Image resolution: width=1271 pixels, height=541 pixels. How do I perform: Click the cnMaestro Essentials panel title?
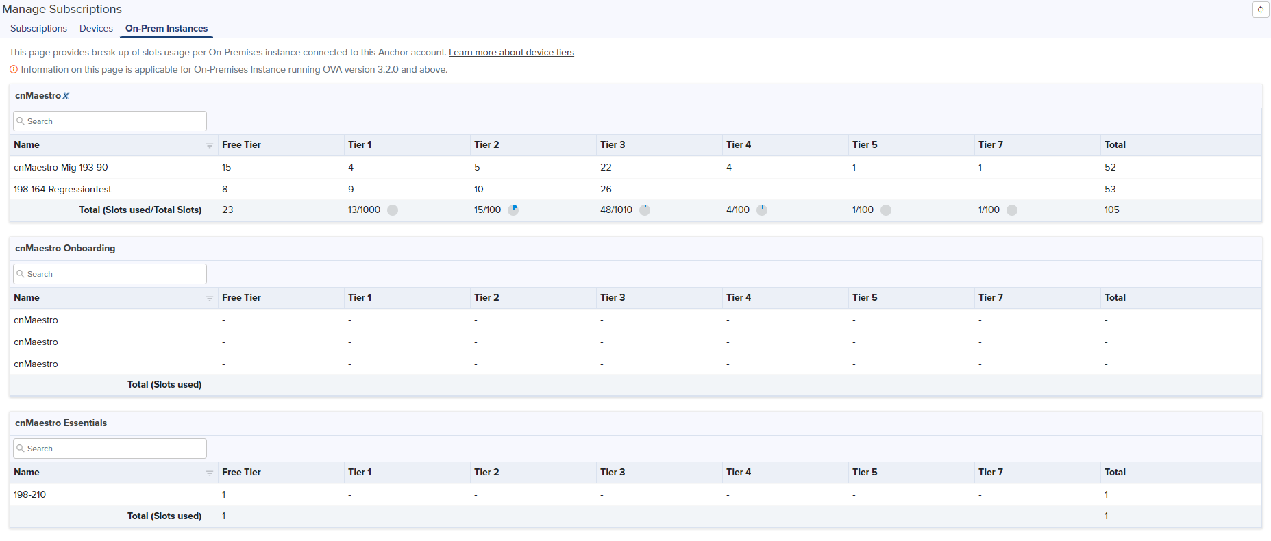coord(61,423)
